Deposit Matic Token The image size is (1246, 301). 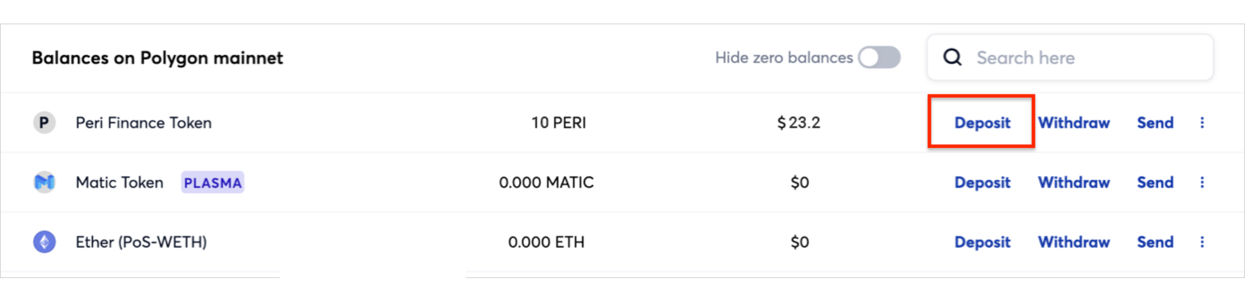pos(982,182)
